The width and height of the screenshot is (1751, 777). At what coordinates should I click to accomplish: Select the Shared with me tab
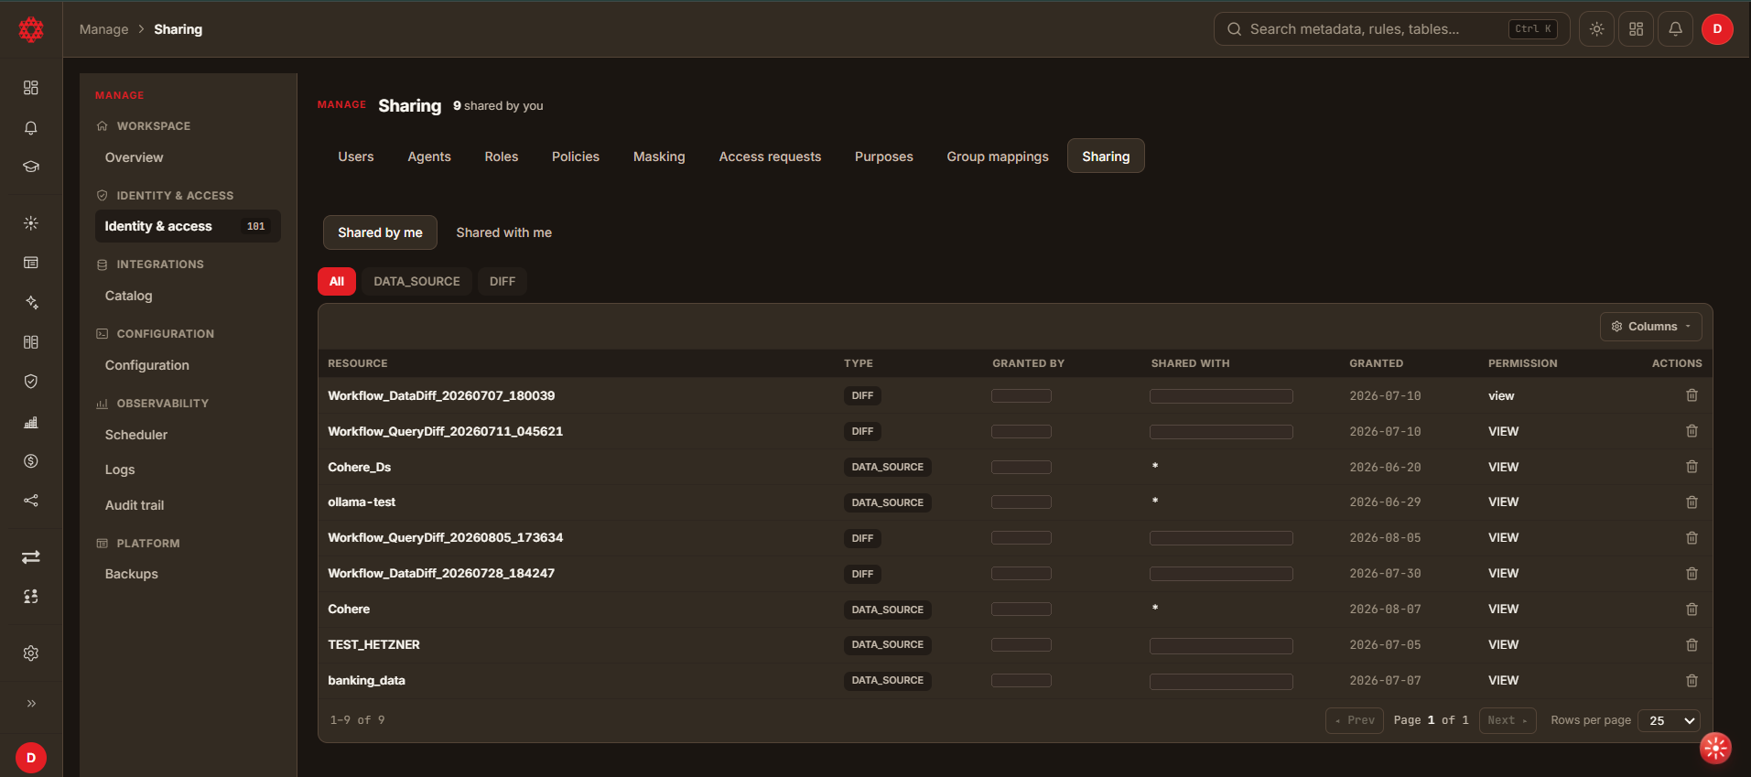504,232
